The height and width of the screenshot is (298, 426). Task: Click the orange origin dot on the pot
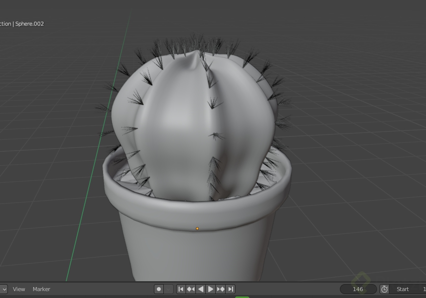(197, 228)
